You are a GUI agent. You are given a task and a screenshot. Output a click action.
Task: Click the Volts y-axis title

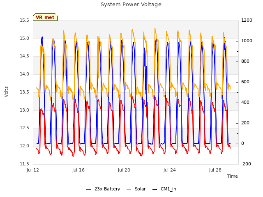coord(6,92)
